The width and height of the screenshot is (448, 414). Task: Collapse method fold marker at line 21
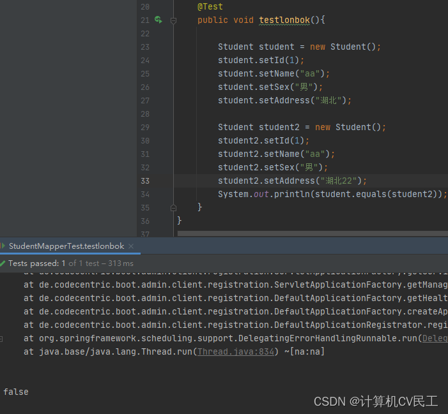pos(173,20)
